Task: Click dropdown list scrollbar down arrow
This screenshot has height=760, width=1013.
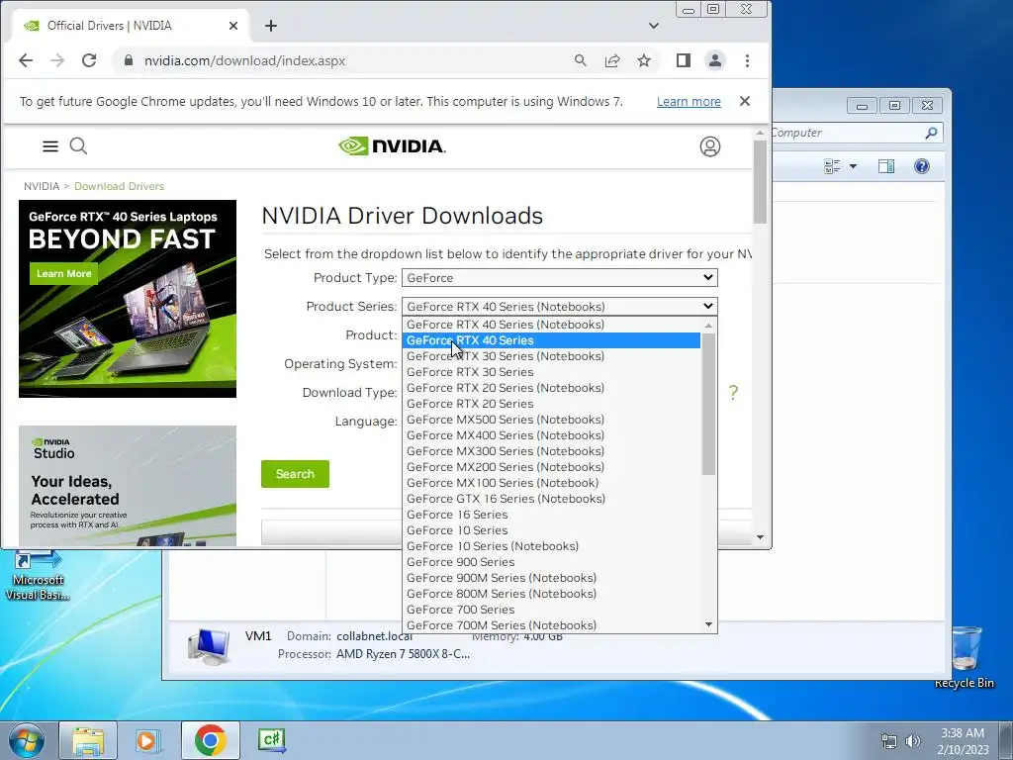Action: coord(708,625)
